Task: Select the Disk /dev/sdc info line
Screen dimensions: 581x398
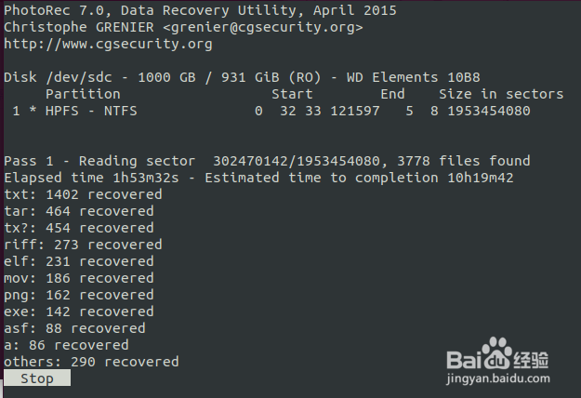Action: 242,77
